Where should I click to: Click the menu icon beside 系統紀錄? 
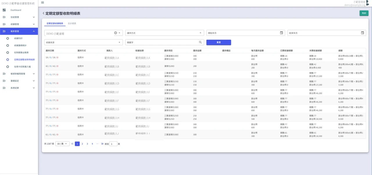coord(4,88)
